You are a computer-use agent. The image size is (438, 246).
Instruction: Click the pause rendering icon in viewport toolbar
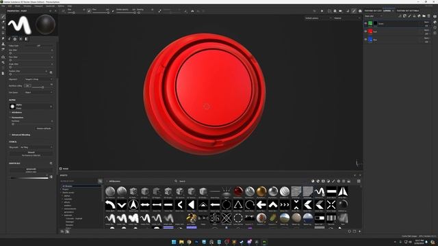322,11
